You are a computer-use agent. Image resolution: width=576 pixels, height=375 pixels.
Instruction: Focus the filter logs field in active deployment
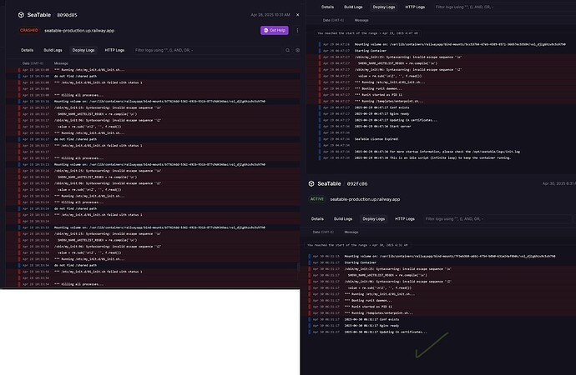pos(498,219)
